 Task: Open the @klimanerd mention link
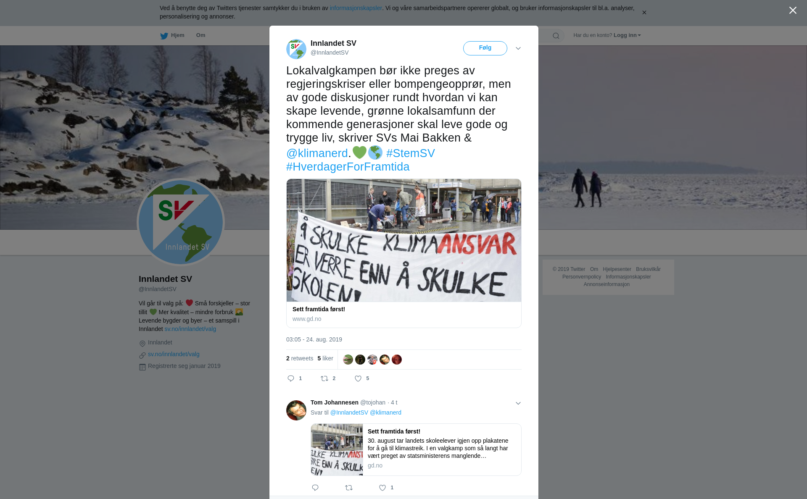317,153
